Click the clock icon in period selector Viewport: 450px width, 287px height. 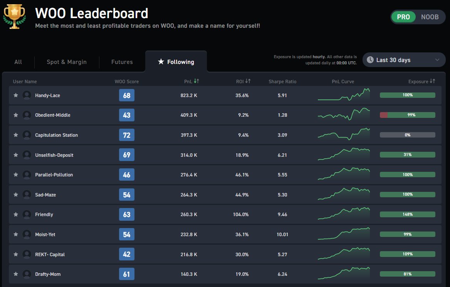[x=370, y=60]
